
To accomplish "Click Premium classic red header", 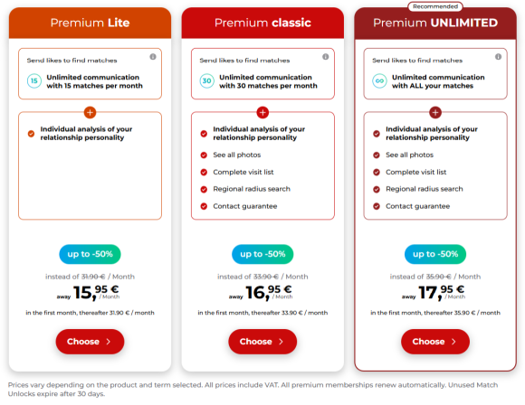I will (262, 23).
